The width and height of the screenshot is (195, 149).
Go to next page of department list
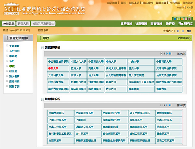(x=167, y=105)
